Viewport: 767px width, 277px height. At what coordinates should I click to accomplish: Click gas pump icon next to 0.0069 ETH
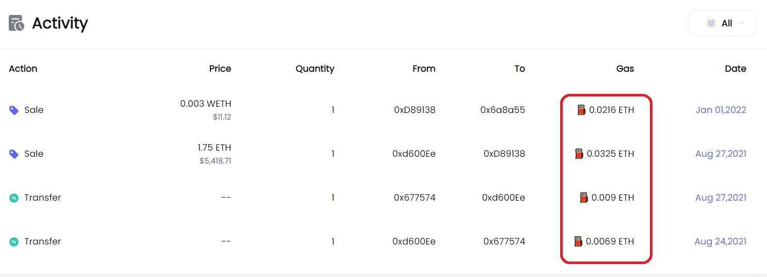click(578, 241)
